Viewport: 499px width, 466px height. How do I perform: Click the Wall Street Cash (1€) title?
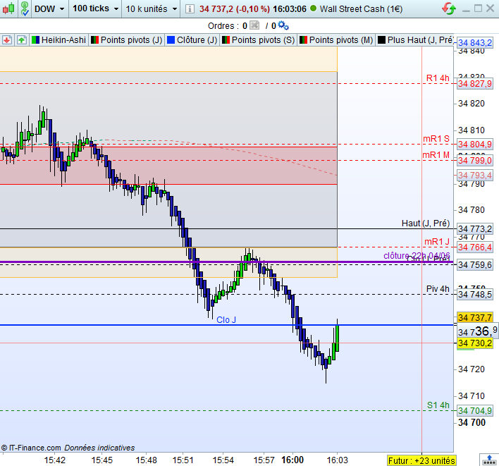[361, 9]
